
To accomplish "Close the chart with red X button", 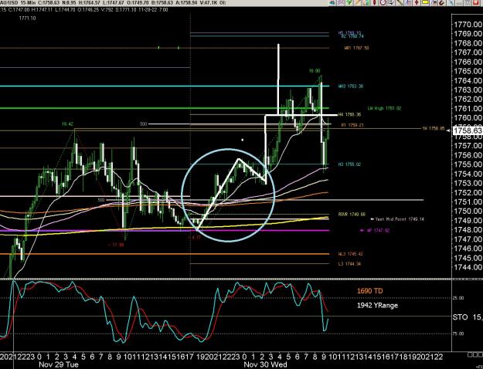I will pos(475,2).
